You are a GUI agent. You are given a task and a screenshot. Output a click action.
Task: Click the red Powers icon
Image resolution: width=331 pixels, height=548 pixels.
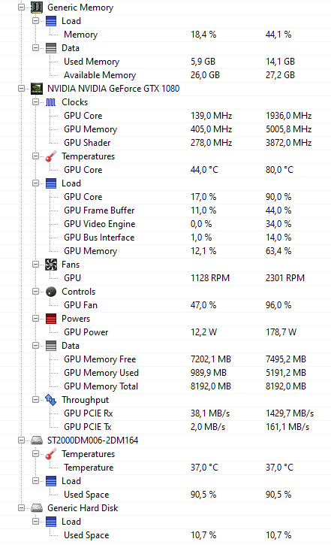click(51, 319)
